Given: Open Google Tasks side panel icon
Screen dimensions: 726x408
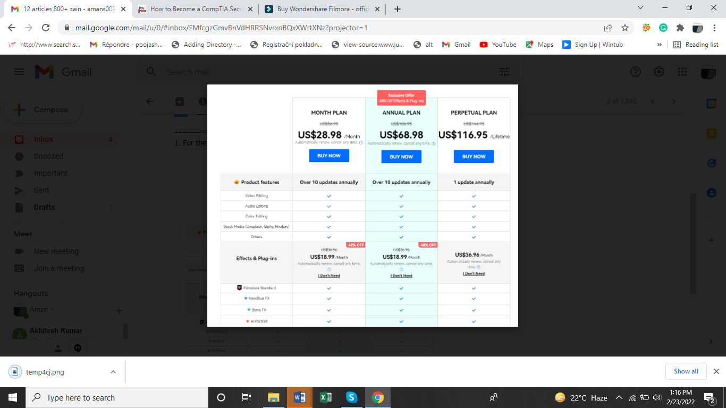Looking at the screenshot, I should tap(712, 163).
